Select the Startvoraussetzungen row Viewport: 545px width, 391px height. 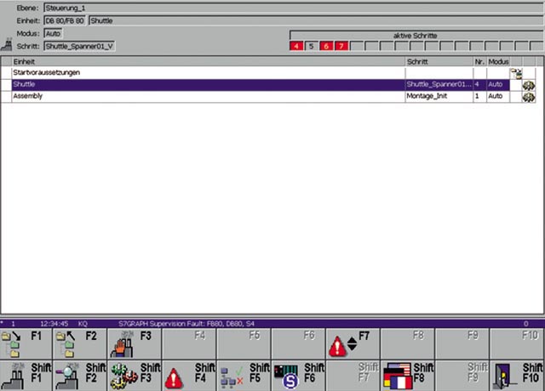click(x=204, y=73)
